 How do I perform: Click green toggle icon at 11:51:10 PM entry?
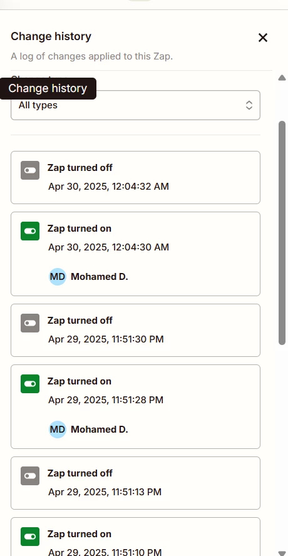[x=30, y=537]
